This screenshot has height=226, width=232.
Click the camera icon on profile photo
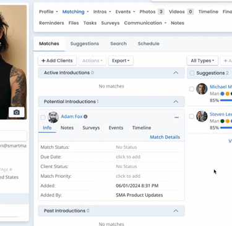coord(17,112)
